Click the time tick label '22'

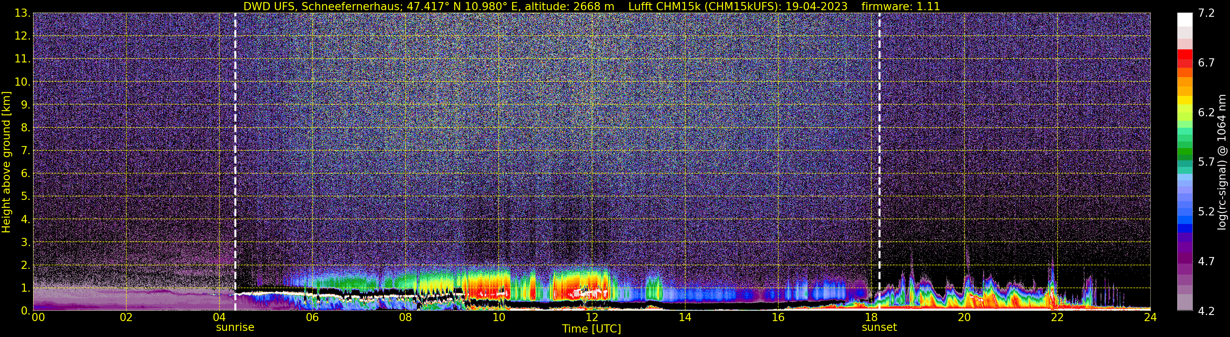[1057, 317]
